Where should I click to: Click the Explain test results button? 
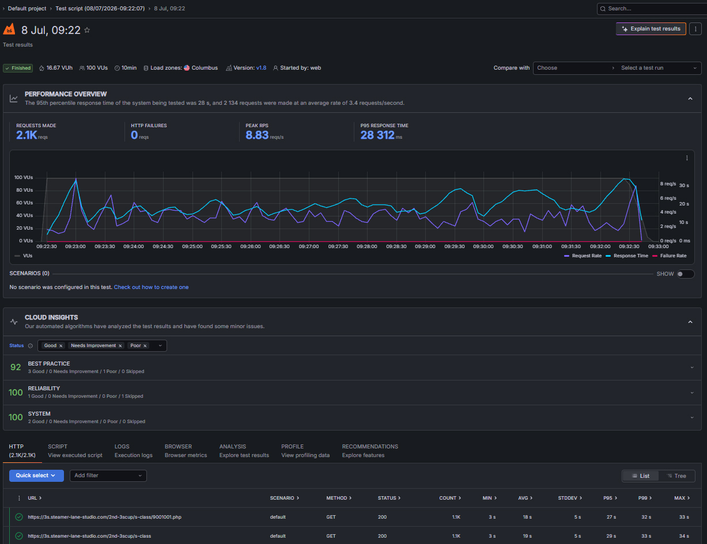(651, 29)
